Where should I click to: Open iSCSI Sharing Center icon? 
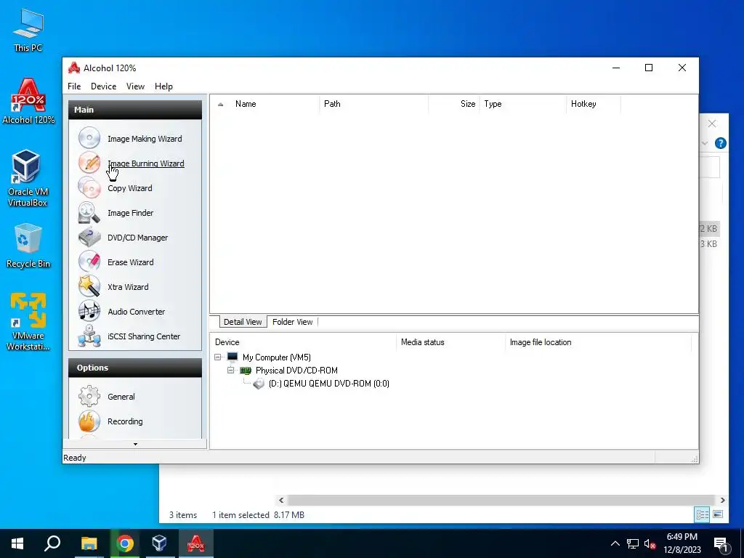click(89, 336)
